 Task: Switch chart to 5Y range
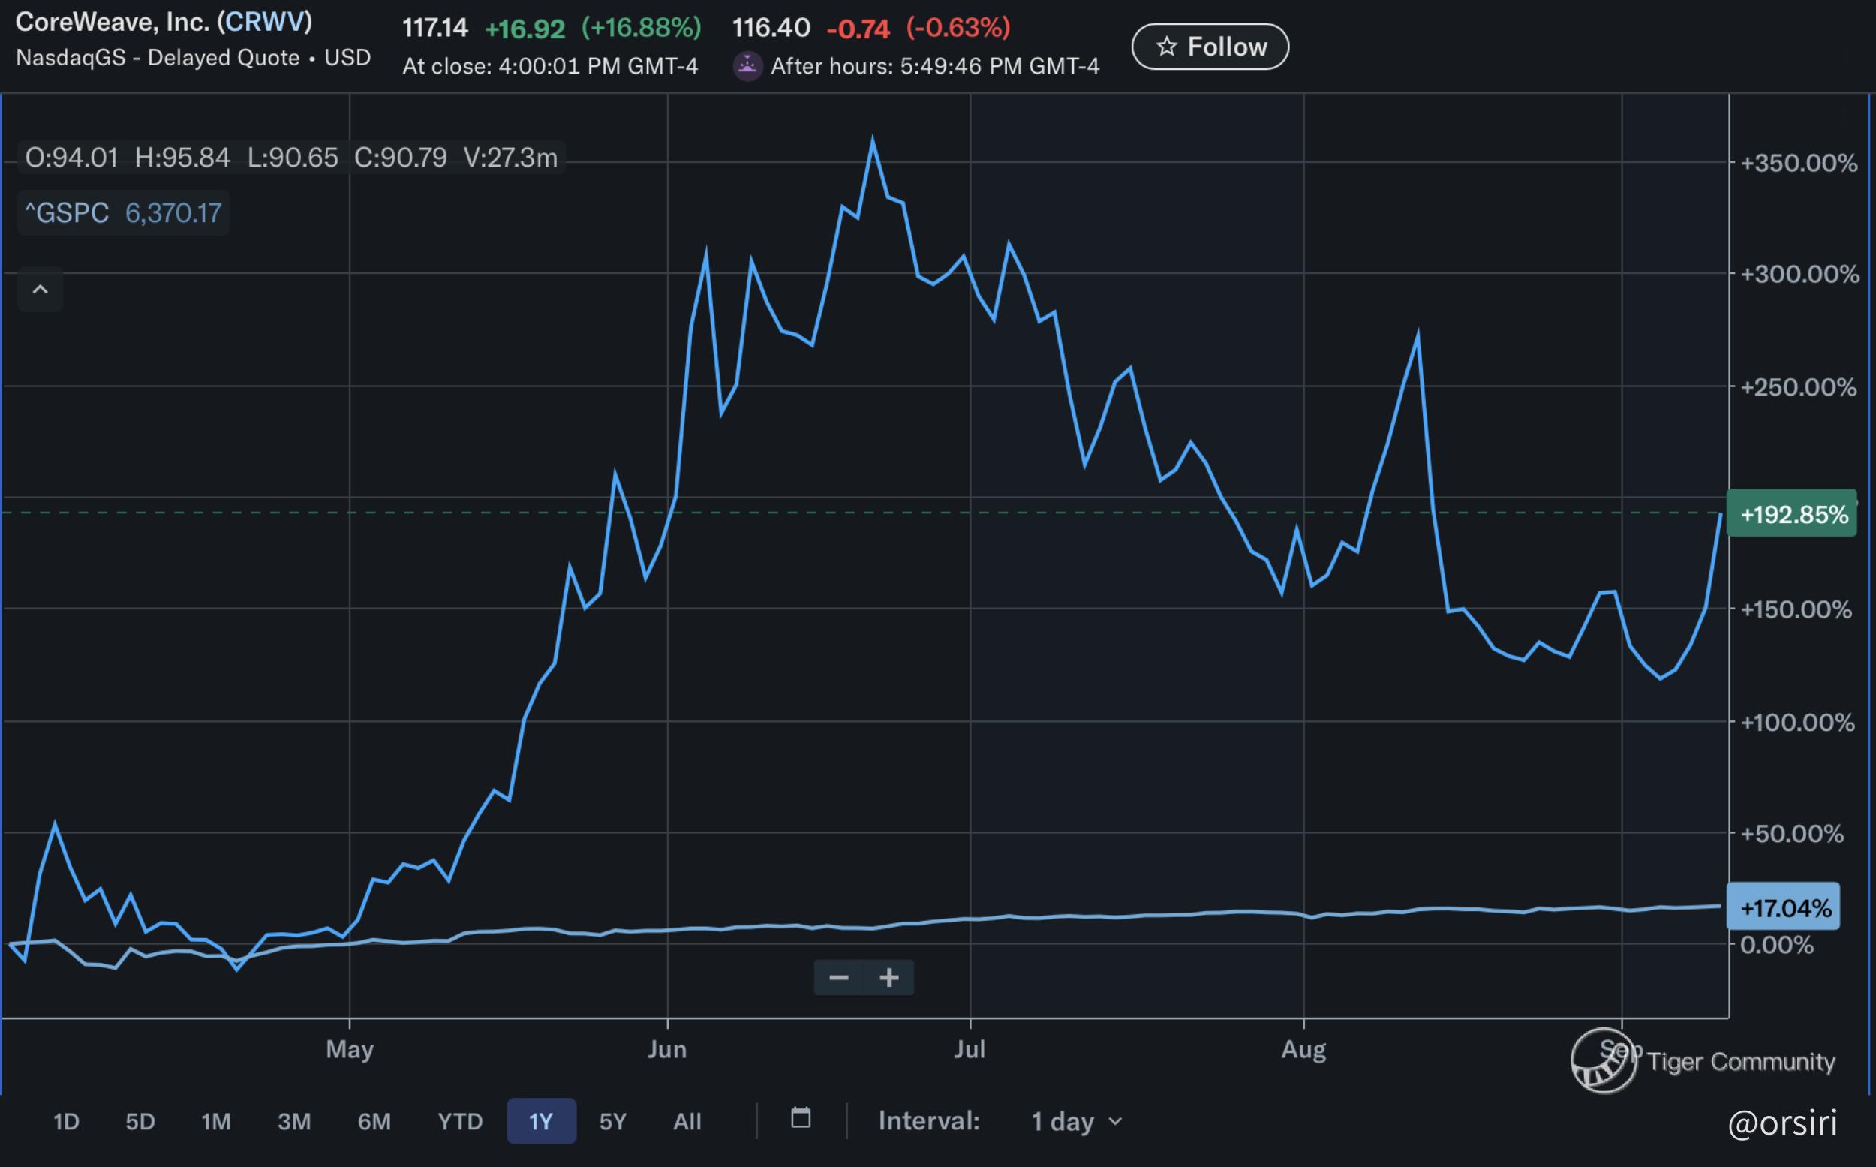[x=613, y=1121]
